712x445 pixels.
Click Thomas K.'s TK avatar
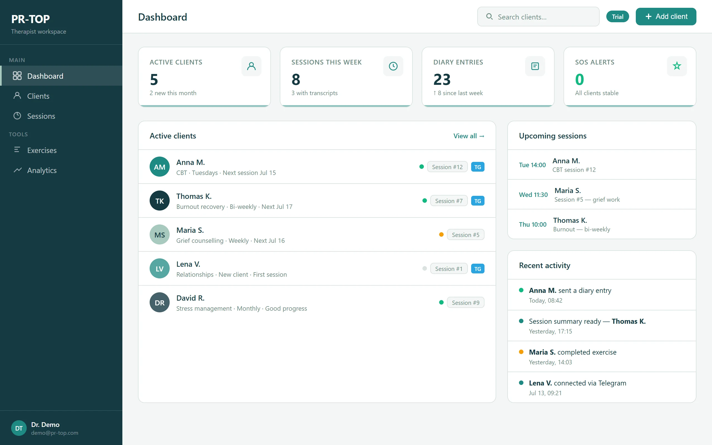point(159,201)
